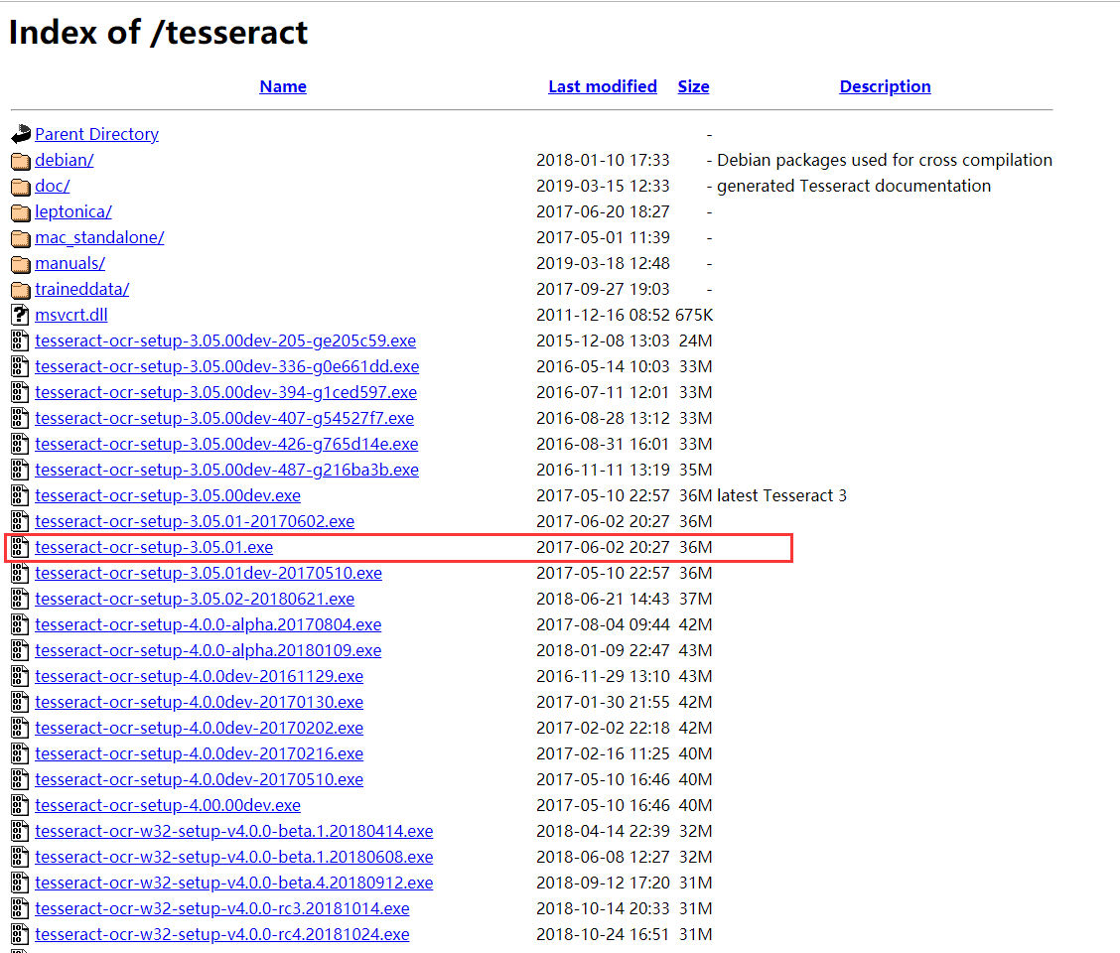Sort listing by the Name column header

tap(283, 86)
